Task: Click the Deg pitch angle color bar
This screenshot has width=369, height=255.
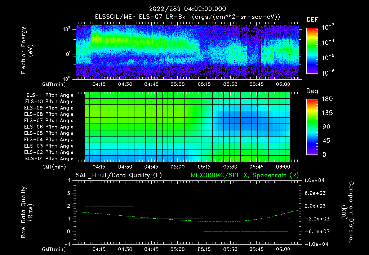Action: (x=312, y=127)
